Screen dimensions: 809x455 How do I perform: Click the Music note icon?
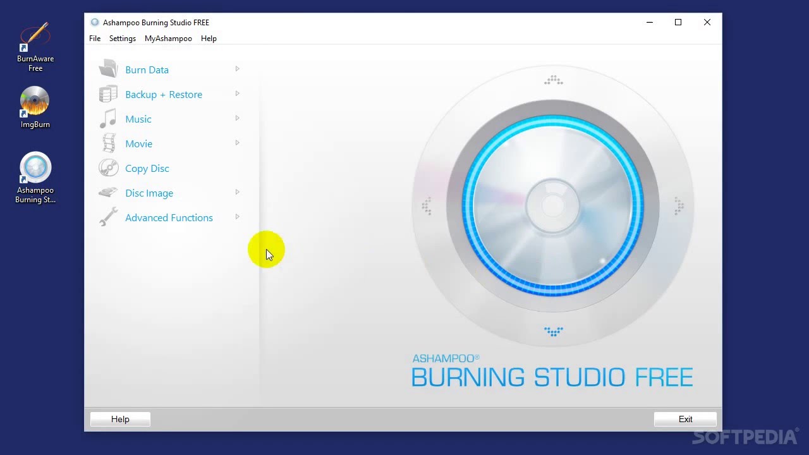pos(108,118)
